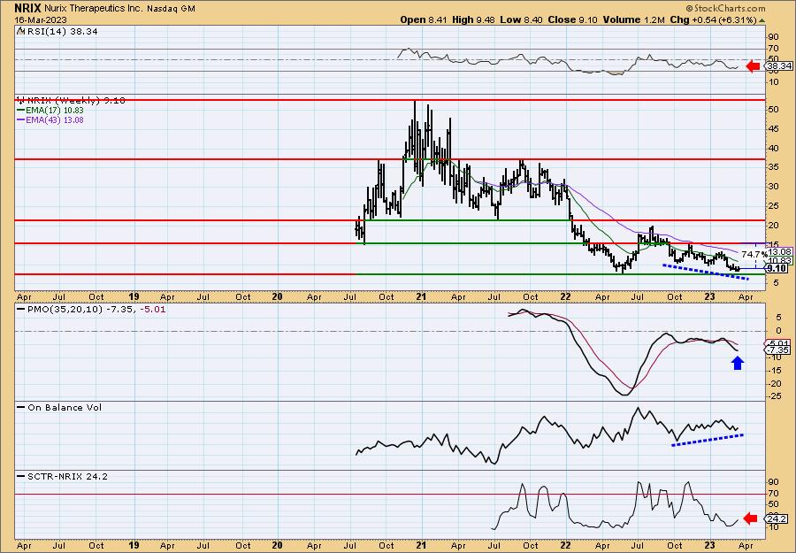Click the -7.35 PMO value tag
This screenshot has height=553, width=796.
[x=777, y=350]
